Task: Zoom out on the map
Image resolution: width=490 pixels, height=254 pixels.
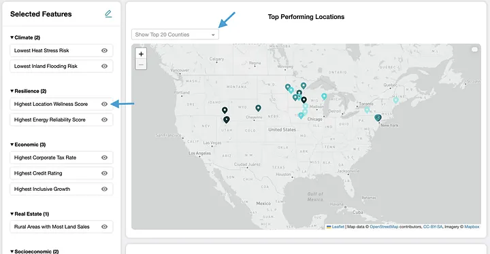Action: point(141,65)
